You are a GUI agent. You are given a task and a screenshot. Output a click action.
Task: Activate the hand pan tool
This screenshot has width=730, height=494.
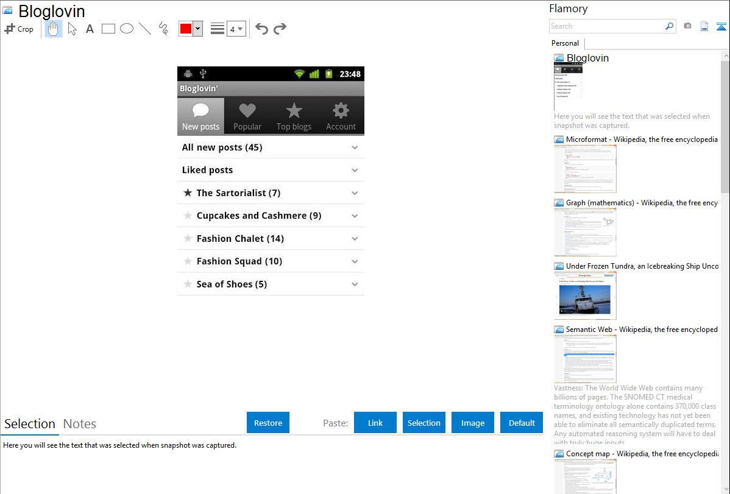click(53, 29)
